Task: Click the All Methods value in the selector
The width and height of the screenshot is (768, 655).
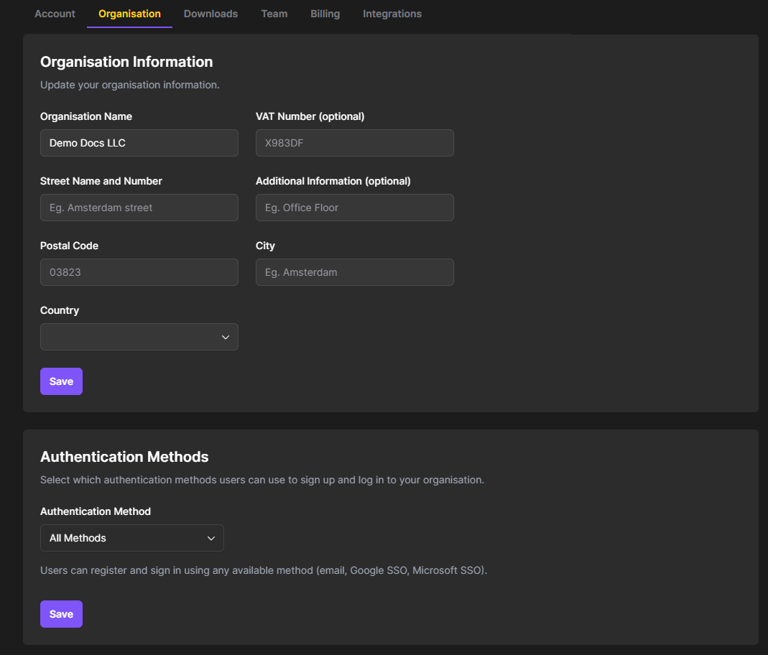Action: point(77,538)
